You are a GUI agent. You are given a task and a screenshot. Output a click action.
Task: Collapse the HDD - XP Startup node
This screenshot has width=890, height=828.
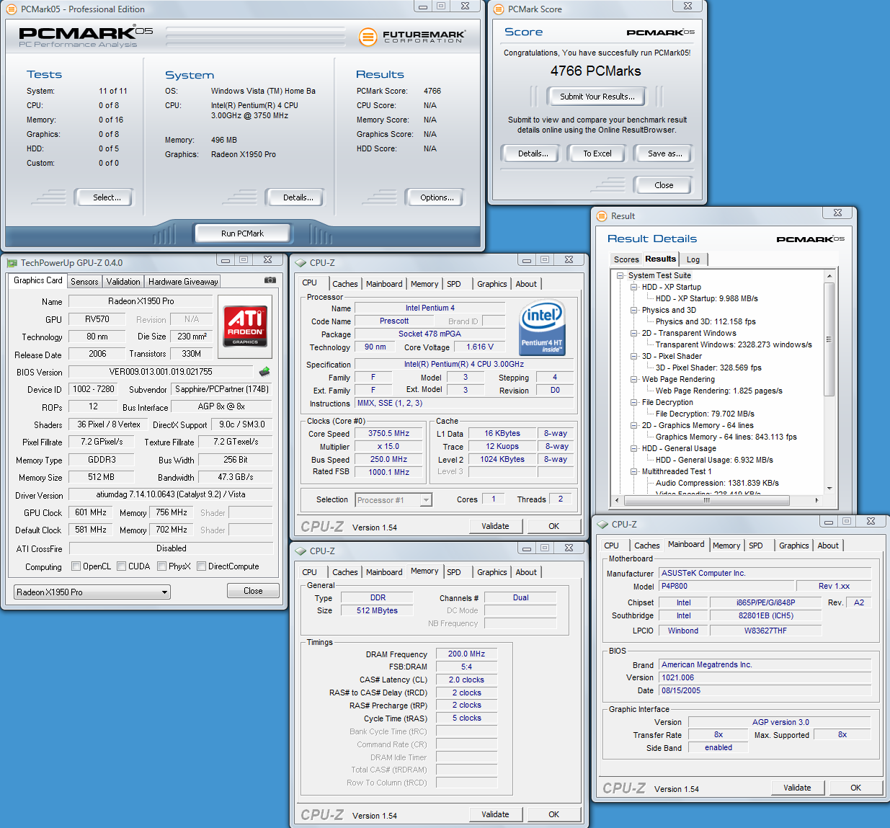(634, 287)
